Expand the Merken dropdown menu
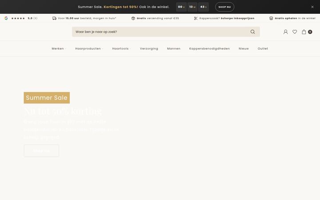320x200 pixels. click(59, 48)
